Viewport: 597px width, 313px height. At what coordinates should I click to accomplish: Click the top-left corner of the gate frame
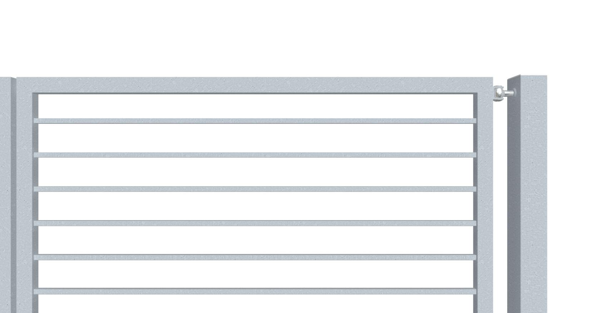(25, 85)
